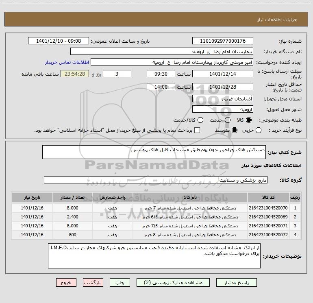Click buyer notes text area
Screen dimensions: 313x303
154,256
